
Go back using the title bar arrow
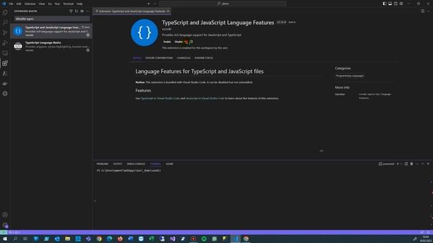point(149,3)
